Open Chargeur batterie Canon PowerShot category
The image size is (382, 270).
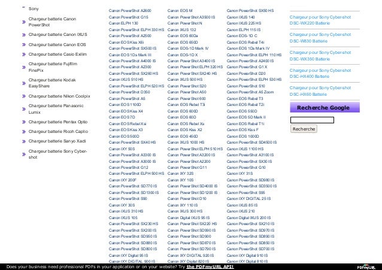point(52,22)
